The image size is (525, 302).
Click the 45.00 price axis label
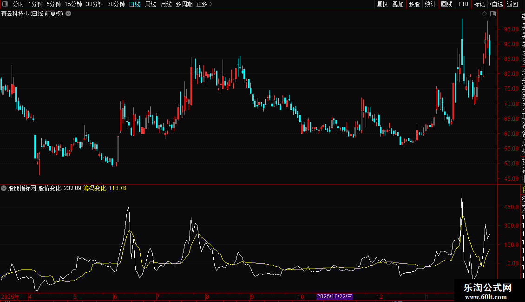(x=511, y=178)
